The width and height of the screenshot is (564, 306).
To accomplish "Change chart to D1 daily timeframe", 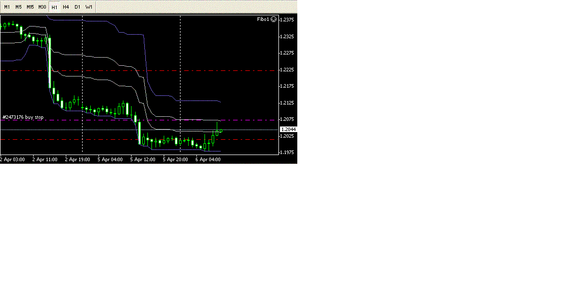I will tap(78, 7).
